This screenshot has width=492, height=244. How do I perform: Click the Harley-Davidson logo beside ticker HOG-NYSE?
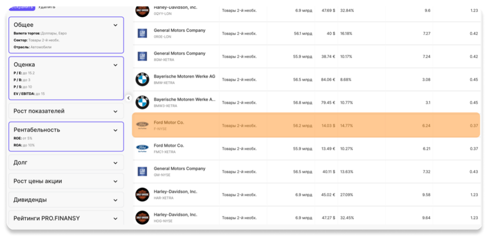142,218
